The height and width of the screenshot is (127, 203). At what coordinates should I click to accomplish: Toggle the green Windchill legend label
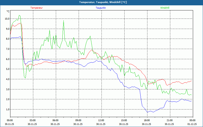point(165,8)
